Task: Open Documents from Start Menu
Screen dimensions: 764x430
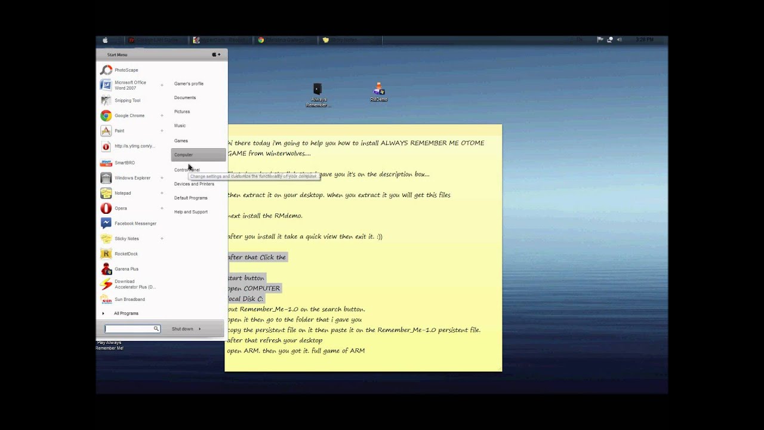Action: 185,98
